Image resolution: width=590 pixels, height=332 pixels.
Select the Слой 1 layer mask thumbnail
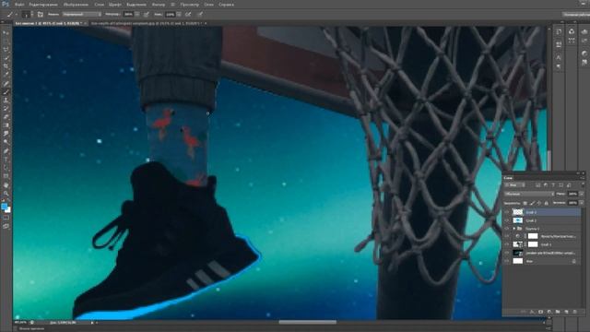pyautogui.click(x=533, y=244)
